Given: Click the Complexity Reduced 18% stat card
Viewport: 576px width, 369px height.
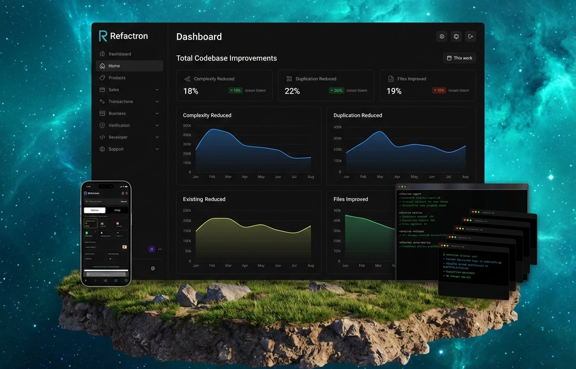Looking at the screenshot, I should pos(224,85).
